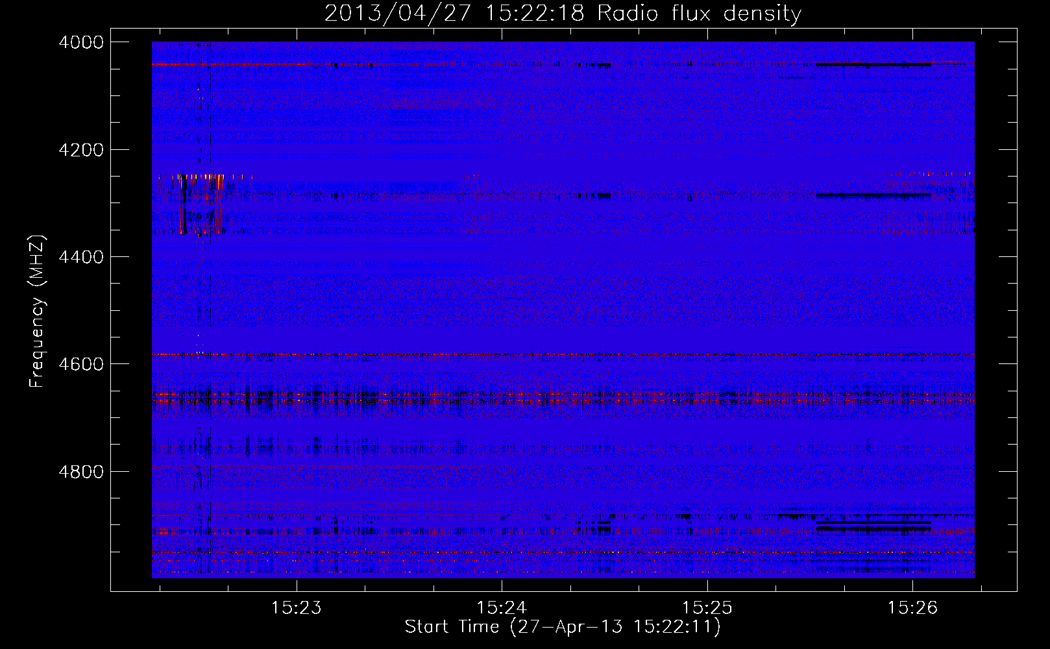Screen dimensions: 1050x649
Task: Click the 15:24 time tick label
Action: 502,608
